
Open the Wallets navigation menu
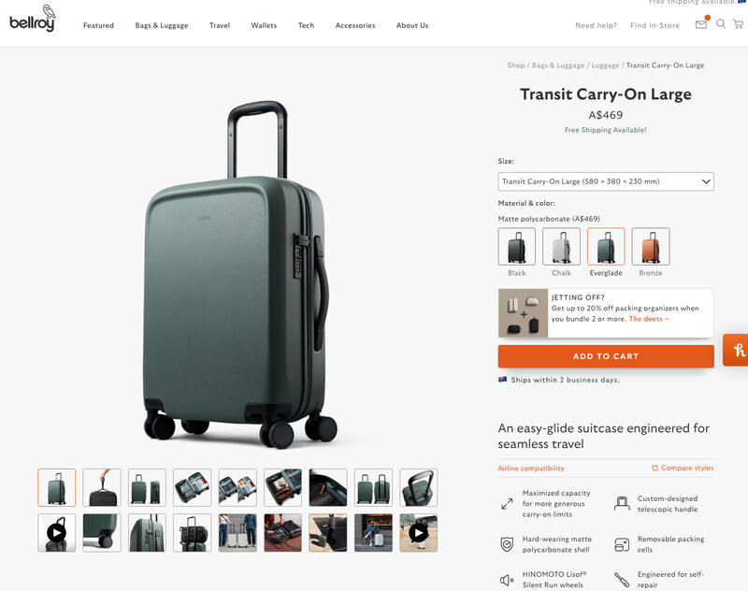[264, 25]
